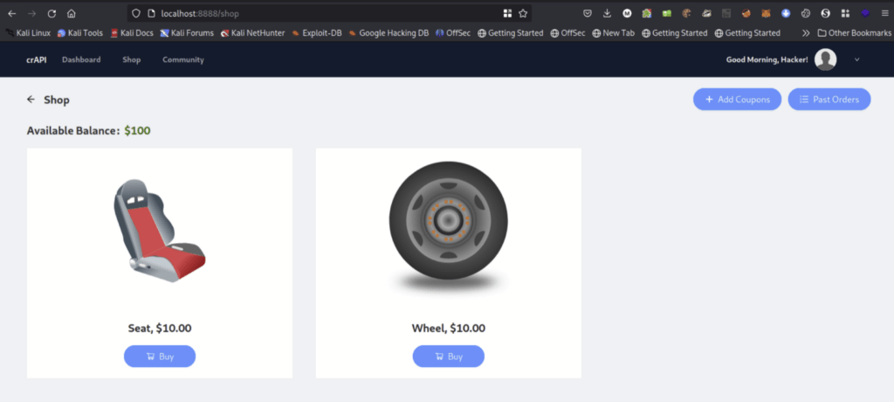Expand the user account dropdown chevron
This screenshot has width=894, height=402.
[856, 59]
